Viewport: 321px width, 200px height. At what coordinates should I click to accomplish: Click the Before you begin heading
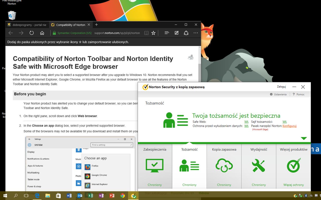click(x=30, y=94)
